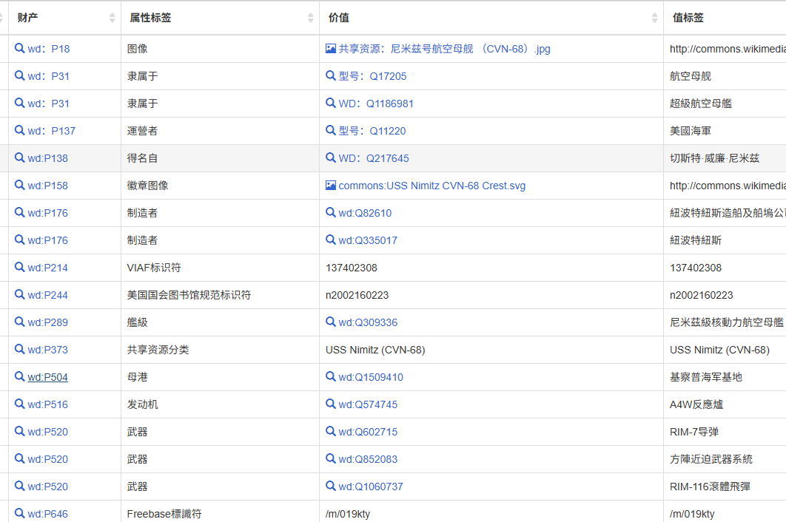Click search icon beside wd:Q309336
This screenshot has width=786, height=522.
331,322
